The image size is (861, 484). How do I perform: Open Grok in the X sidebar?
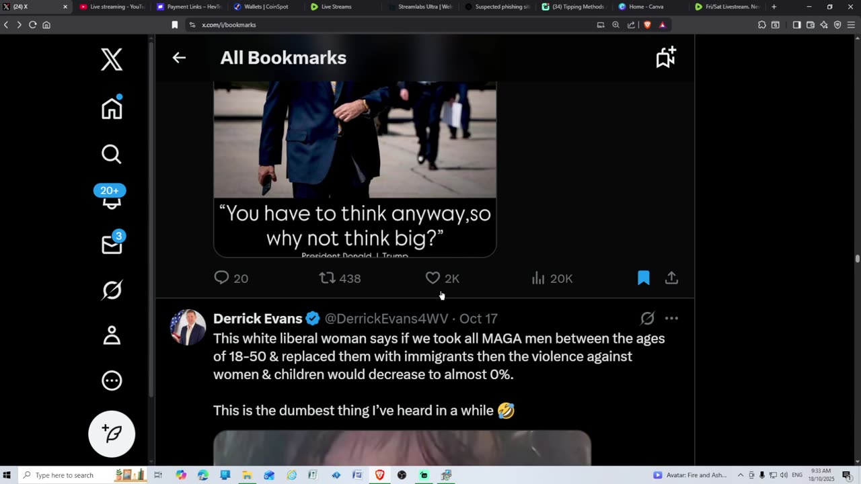point(112,290)
